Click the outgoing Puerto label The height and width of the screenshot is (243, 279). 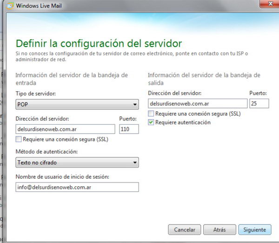point(258,93)
